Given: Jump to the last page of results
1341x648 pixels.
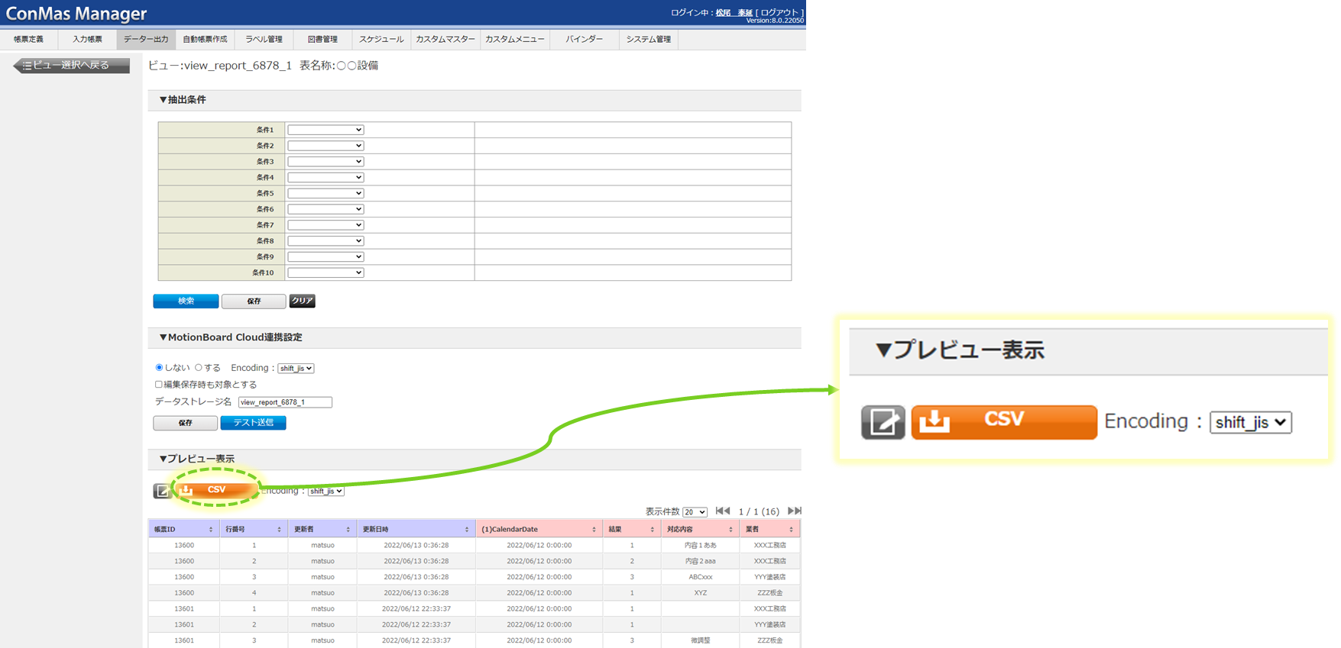Looking at the screenshot, I should point(794,511).
